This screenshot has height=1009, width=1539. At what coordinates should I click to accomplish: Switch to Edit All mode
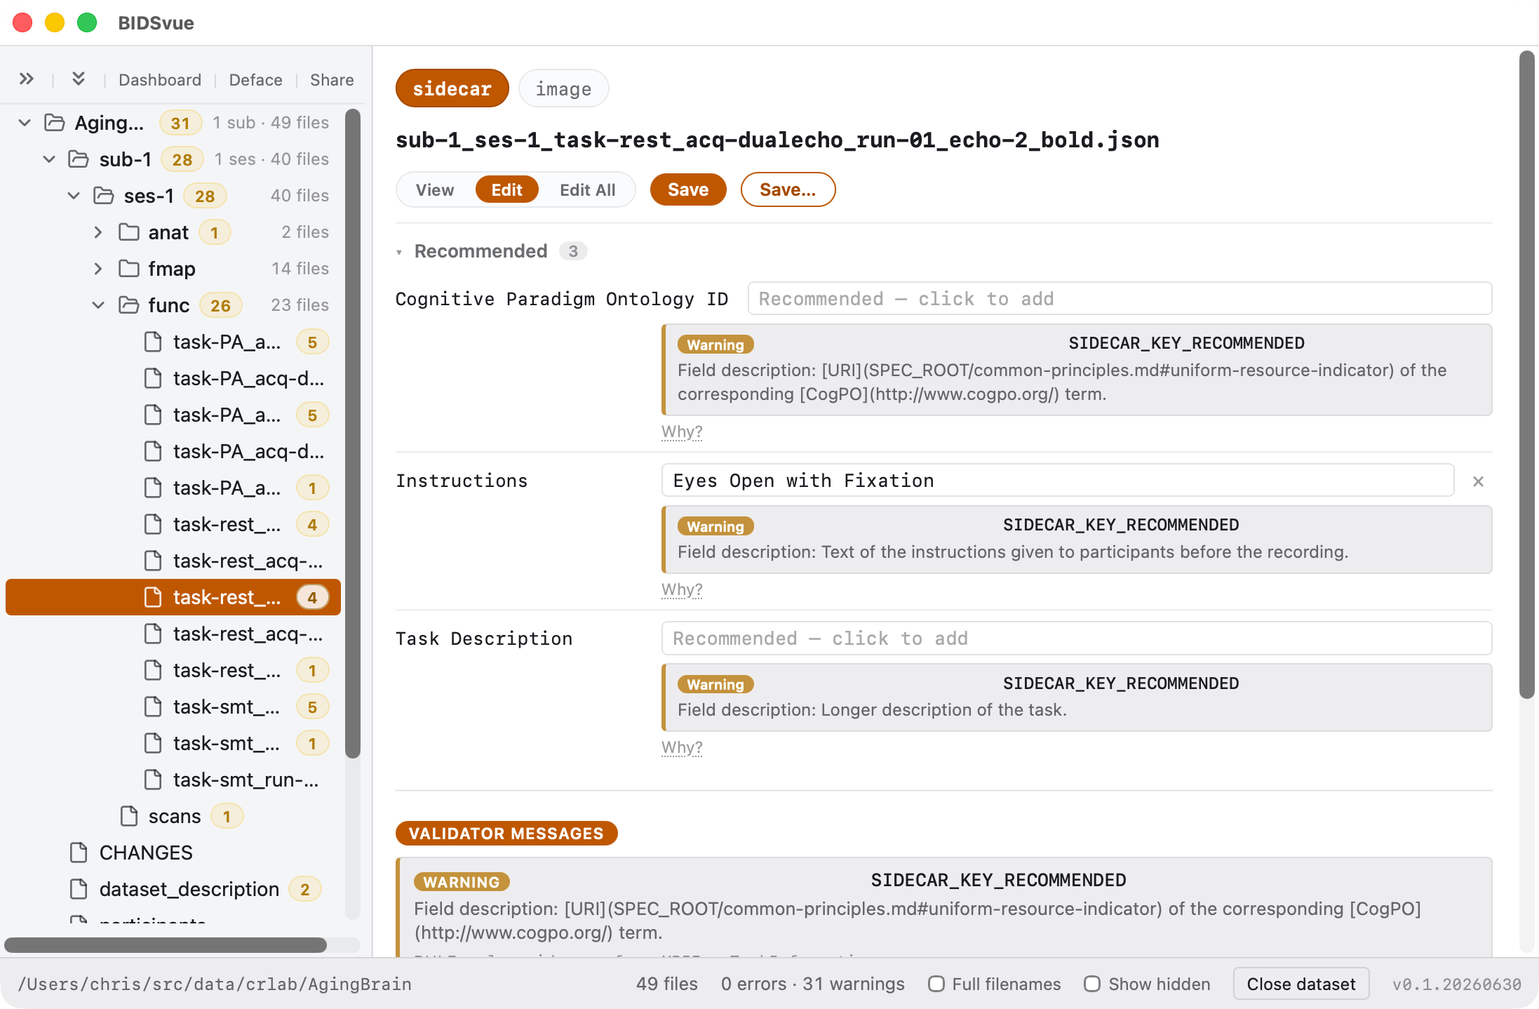coord(588,189)
